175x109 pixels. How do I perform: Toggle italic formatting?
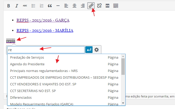click(x=17, y=6)
